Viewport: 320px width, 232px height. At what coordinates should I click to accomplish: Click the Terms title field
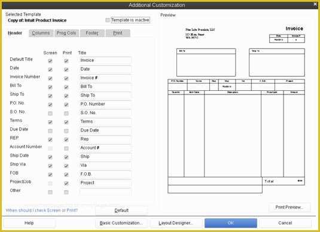(105, 121)
